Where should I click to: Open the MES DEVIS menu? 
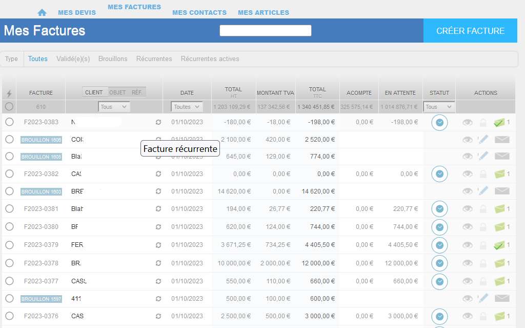click(x=77, y=13)
